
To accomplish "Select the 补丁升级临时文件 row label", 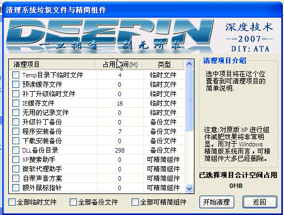I will click(49, 94).
